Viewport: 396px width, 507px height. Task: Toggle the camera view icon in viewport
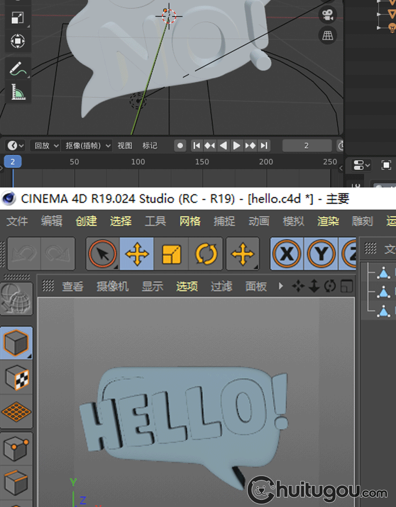(x=328, y=14)
